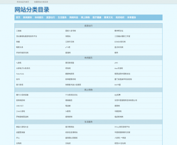Screen dimensions: 177x145
Task: Open the 笔迷屋 link
Action: tap(68, 106)
